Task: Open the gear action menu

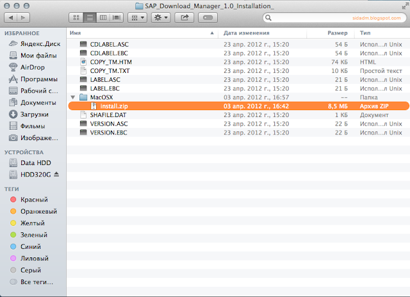Action: point(161,18)
